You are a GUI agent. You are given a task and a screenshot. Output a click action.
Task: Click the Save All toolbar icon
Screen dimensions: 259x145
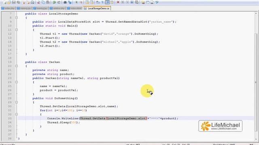pyautogui.click(x=19, y=2)
